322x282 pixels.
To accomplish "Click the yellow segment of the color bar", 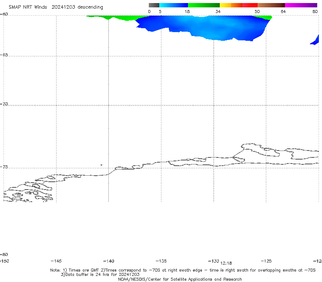I will pos(225,5).
